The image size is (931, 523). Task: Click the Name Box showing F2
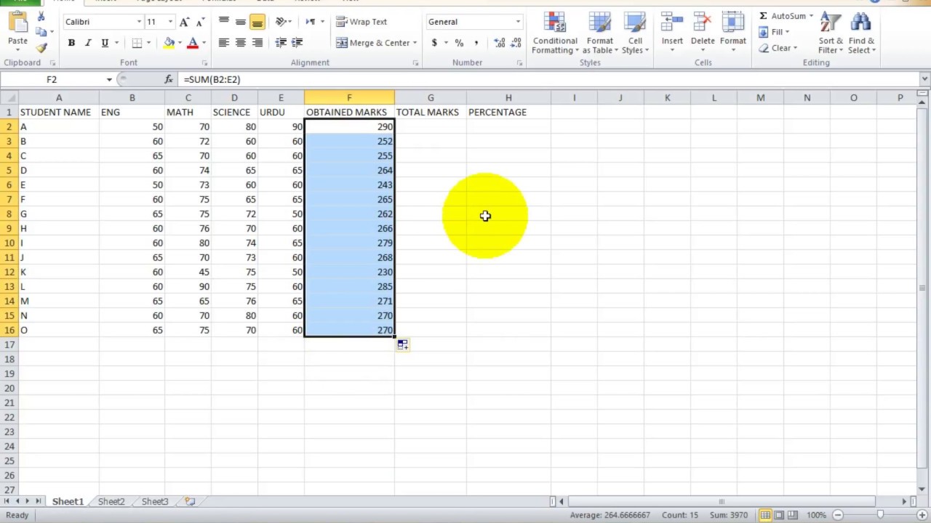(52, 79)
